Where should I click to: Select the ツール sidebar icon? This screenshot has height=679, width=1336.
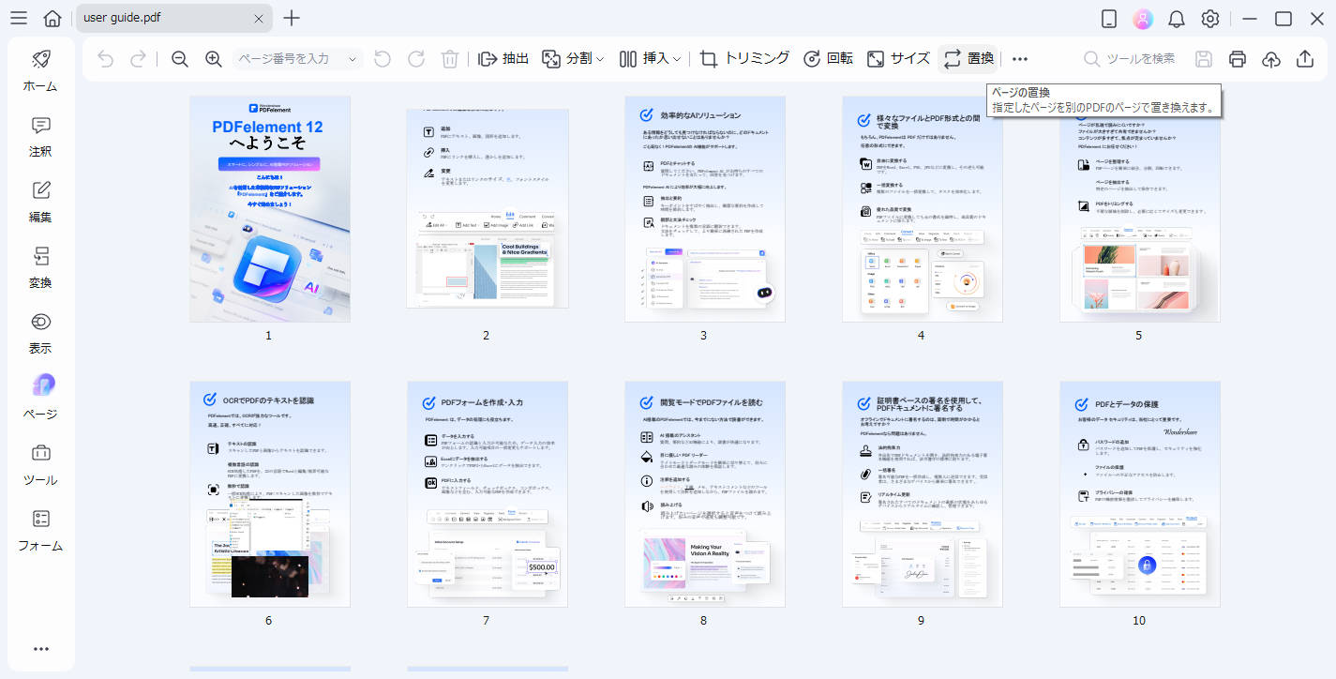(x=40, y=464)
